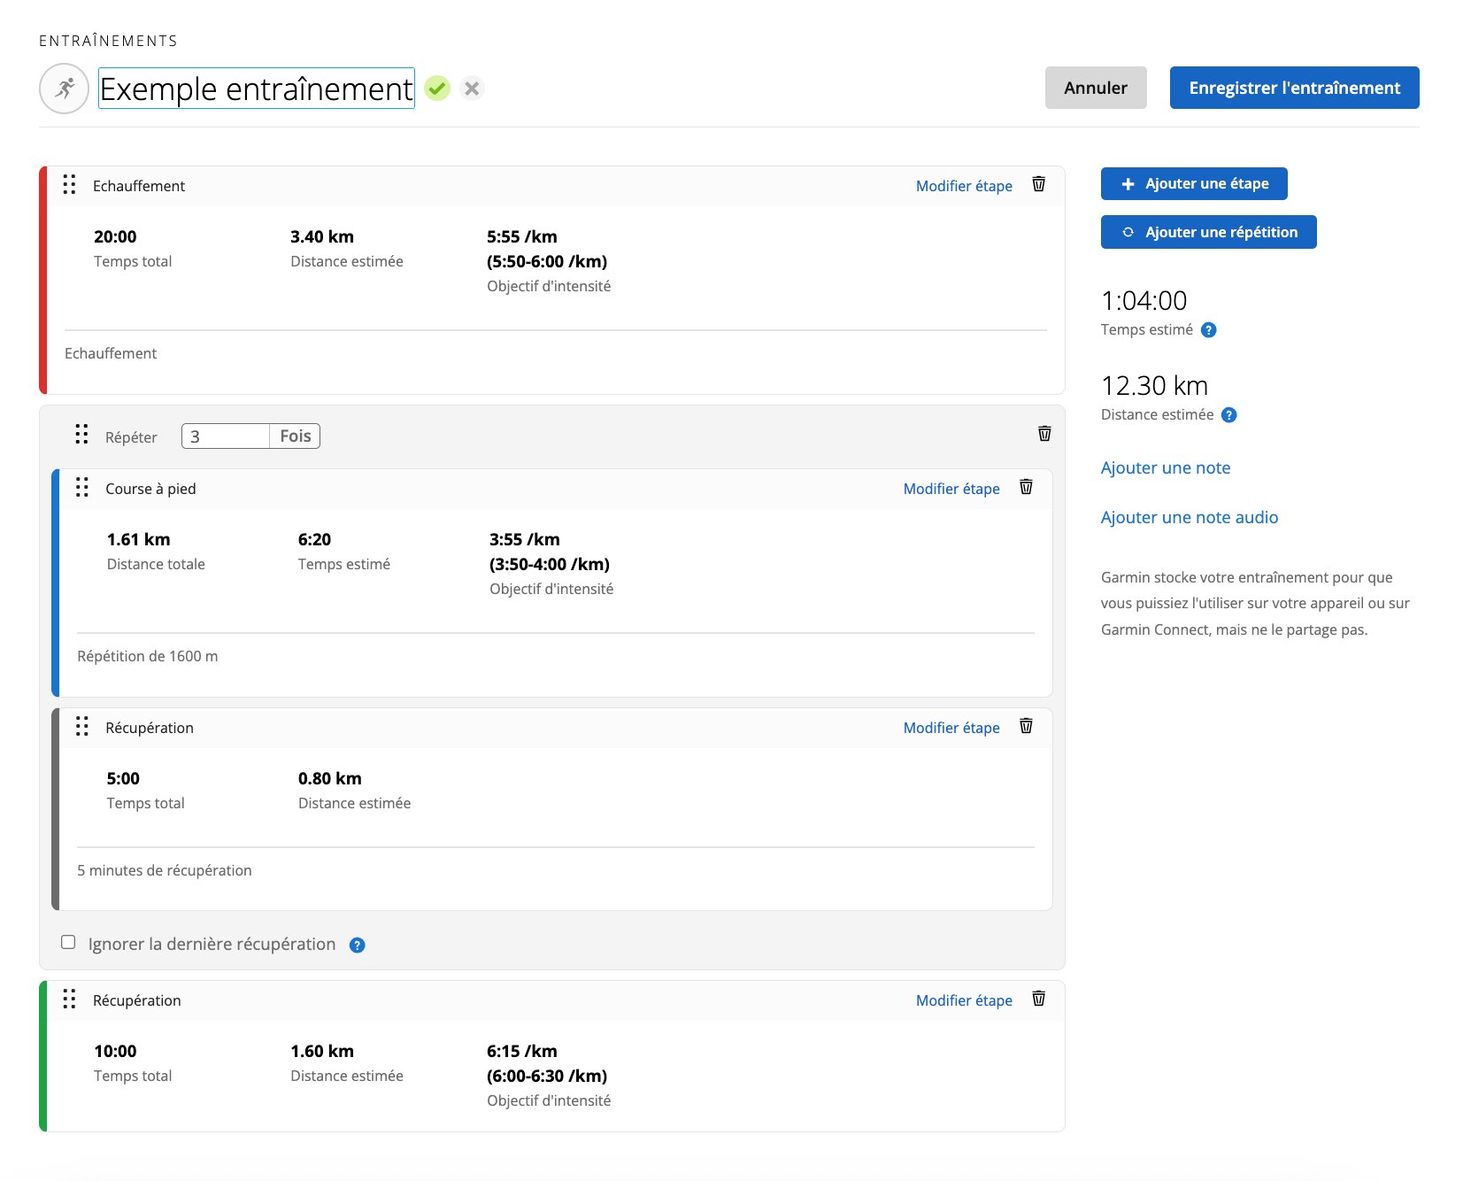The image size is (1471, 1181).
Task: Click the 3:55 /km pace target
Action: pyautogui.click(x=525, y=539)
